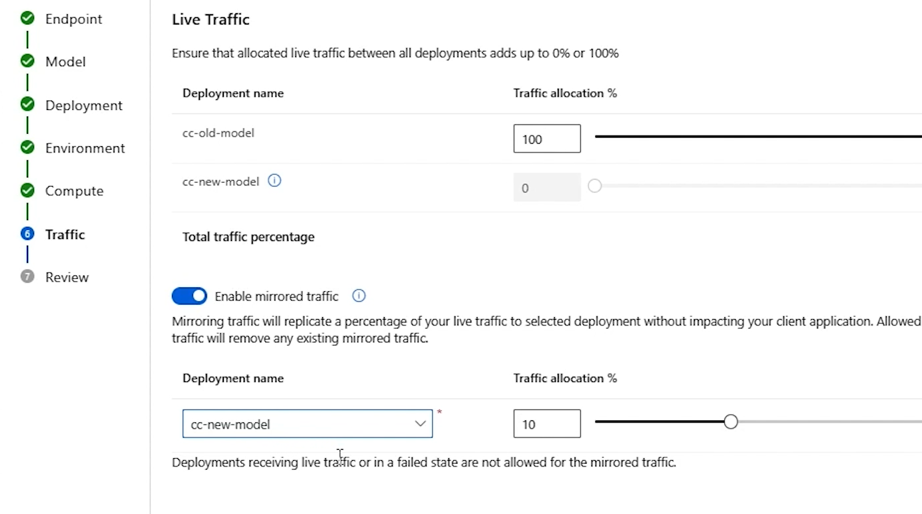This screenshot has width=922, height=514.
Task: Click the Compute step checkmark icon
Action: click(28, 191)
